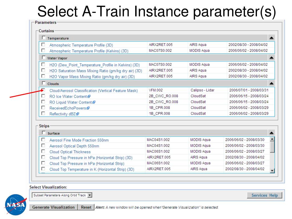
Task: Open external link icon beside RO Ice Water Content
Action: coord(89,96)
